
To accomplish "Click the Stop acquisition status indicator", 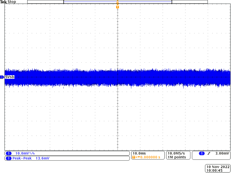I will pos(12,2).
